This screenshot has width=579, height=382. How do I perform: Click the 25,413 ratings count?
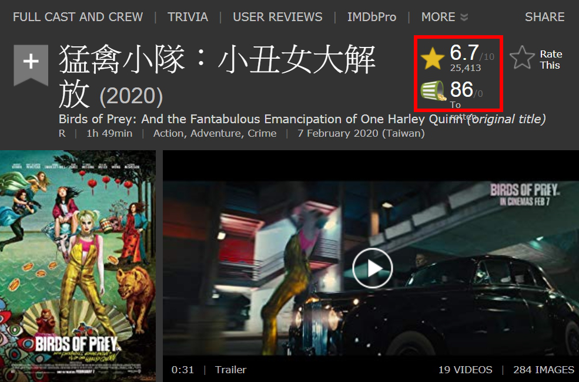[x=466, y=68]
